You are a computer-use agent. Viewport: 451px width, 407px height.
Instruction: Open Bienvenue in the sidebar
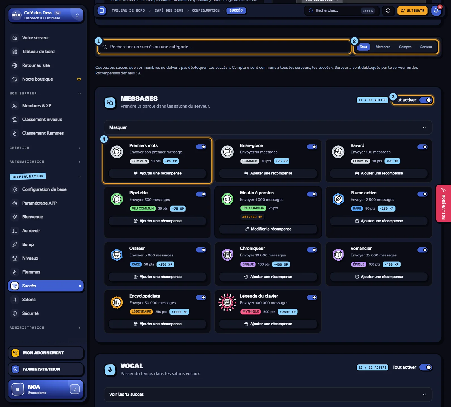point(46,217)
